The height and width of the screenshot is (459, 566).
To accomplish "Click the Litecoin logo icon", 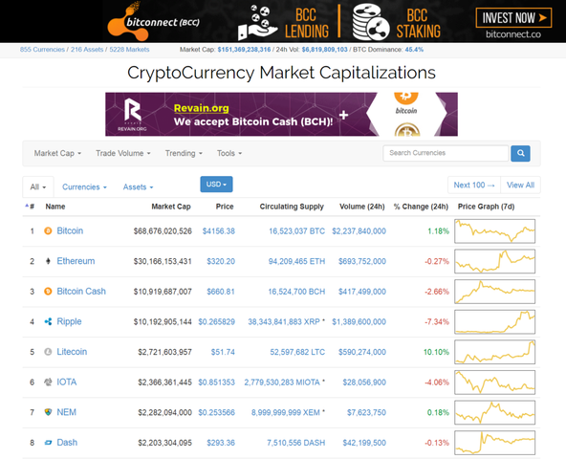I will (48, 352).
